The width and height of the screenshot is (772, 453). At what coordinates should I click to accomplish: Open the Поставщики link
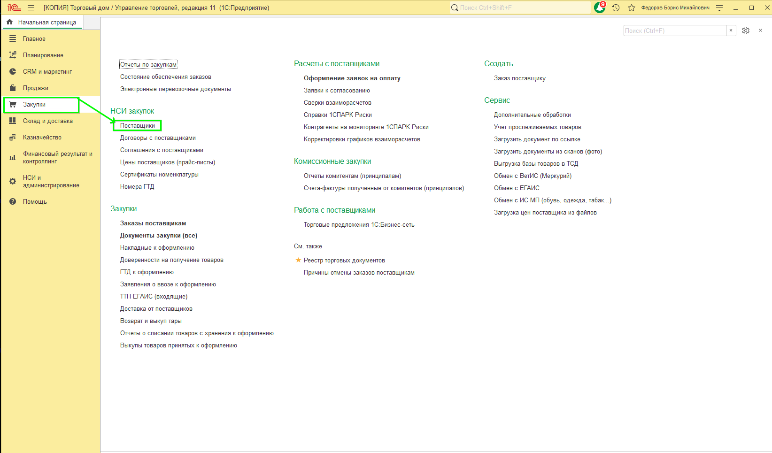pos(137,126)
